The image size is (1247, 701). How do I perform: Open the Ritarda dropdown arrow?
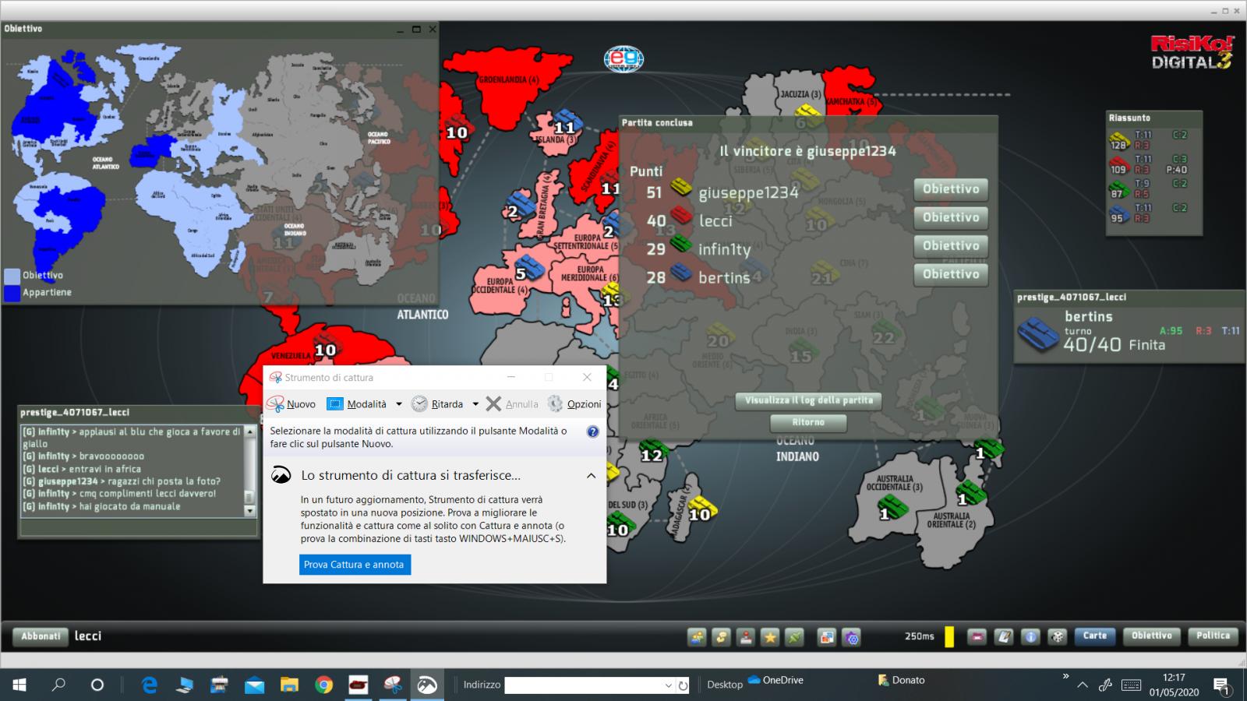(475, 403)
